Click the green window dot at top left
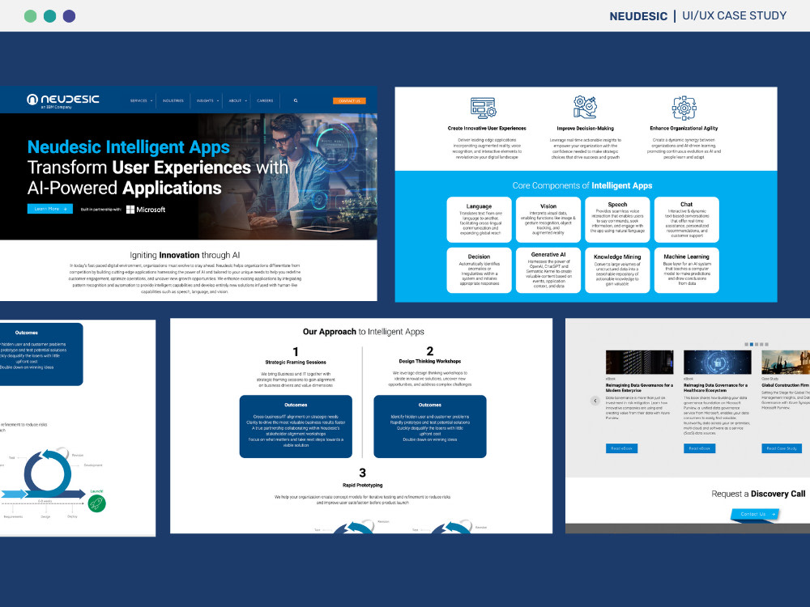810x607 pixels. 31,16
